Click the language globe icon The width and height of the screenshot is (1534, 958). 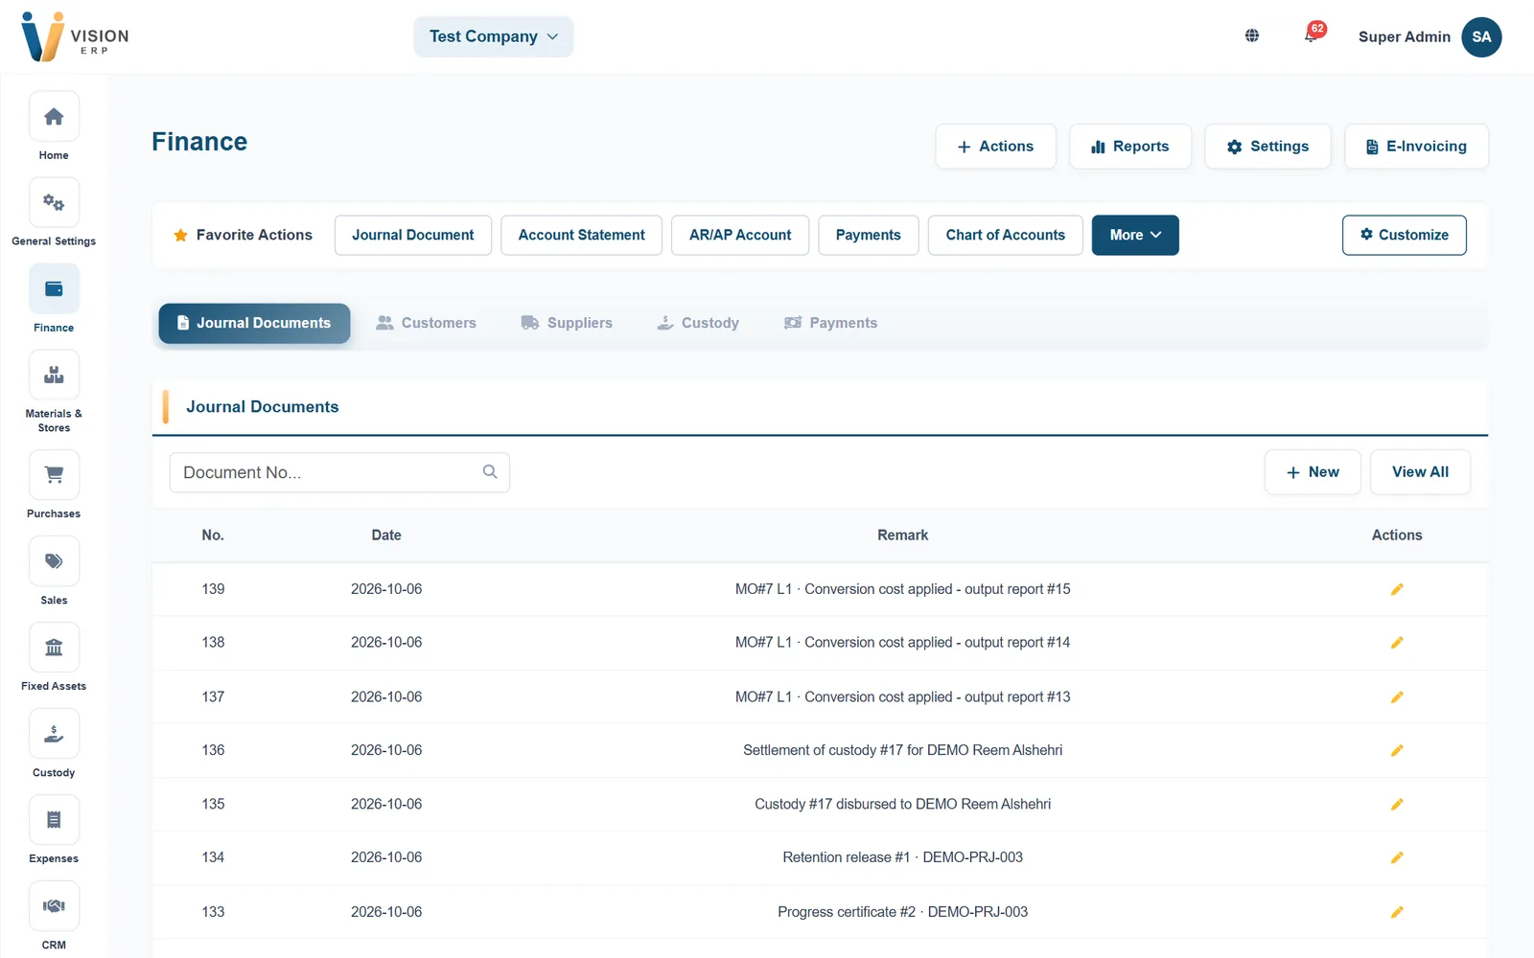(x=1252, y=36)
